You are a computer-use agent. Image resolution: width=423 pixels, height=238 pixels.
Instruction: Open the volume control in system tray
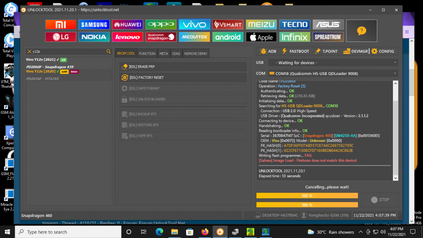pyautogui.click(x=383, y=232)
